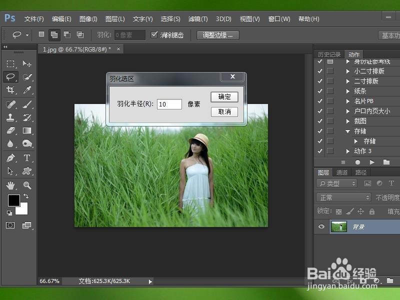The width and height of the screenshot is (400, 300).
Task: Click 确定 in feather dialog
Action: 224,97
